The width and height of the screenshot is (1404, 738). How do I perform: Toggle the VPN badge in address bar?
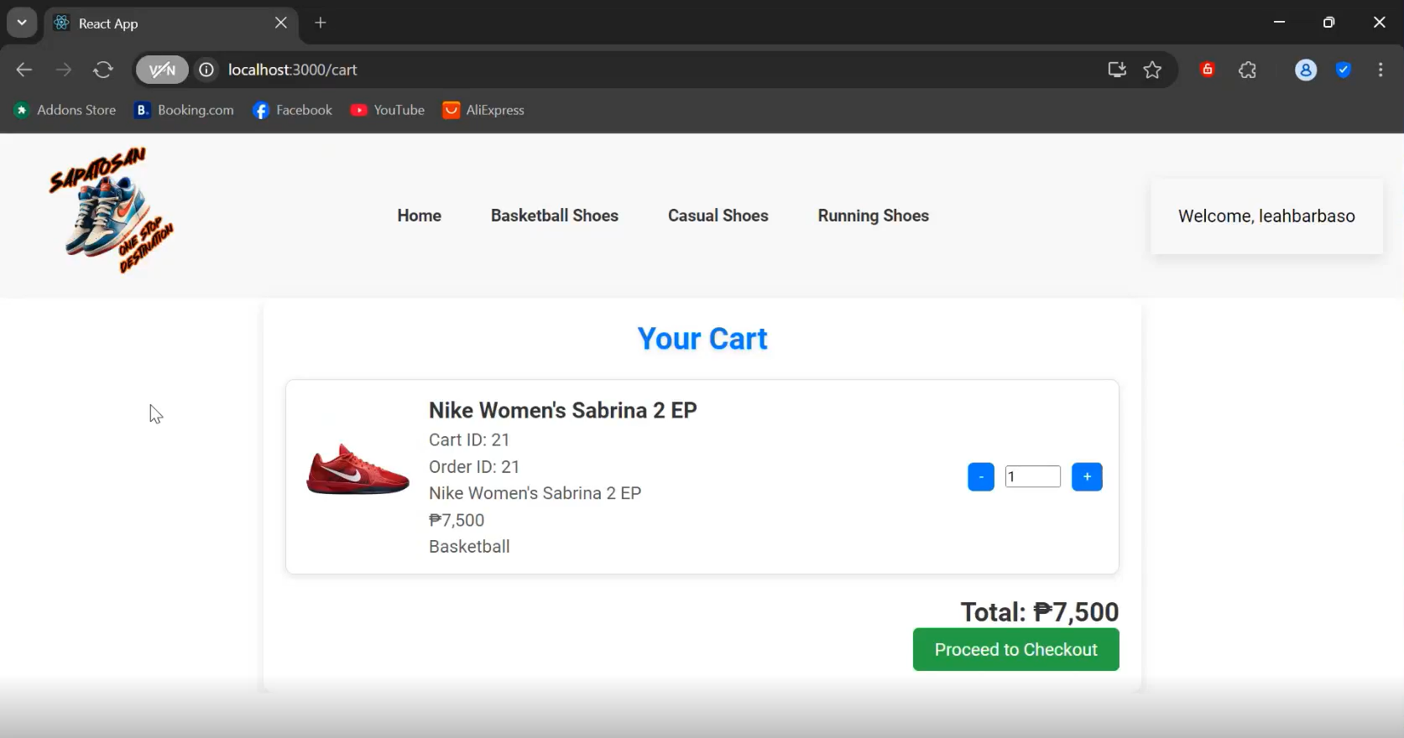click(162, 70)
